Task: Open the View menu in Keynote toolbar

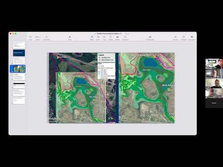Action: pyautogui.click(x=31, y=38)
